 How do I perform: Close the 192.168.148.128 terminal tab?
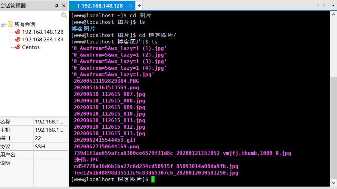(130, 6)
